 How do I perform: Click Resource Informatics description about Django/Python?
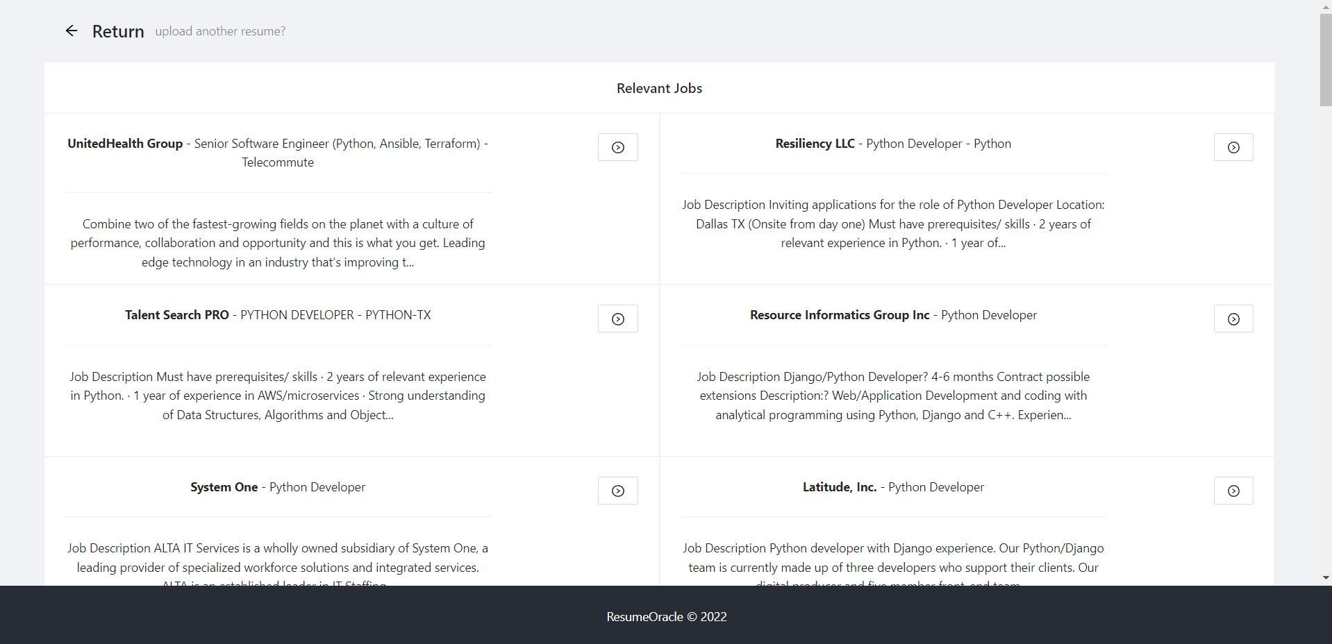(x=893, y=396)
